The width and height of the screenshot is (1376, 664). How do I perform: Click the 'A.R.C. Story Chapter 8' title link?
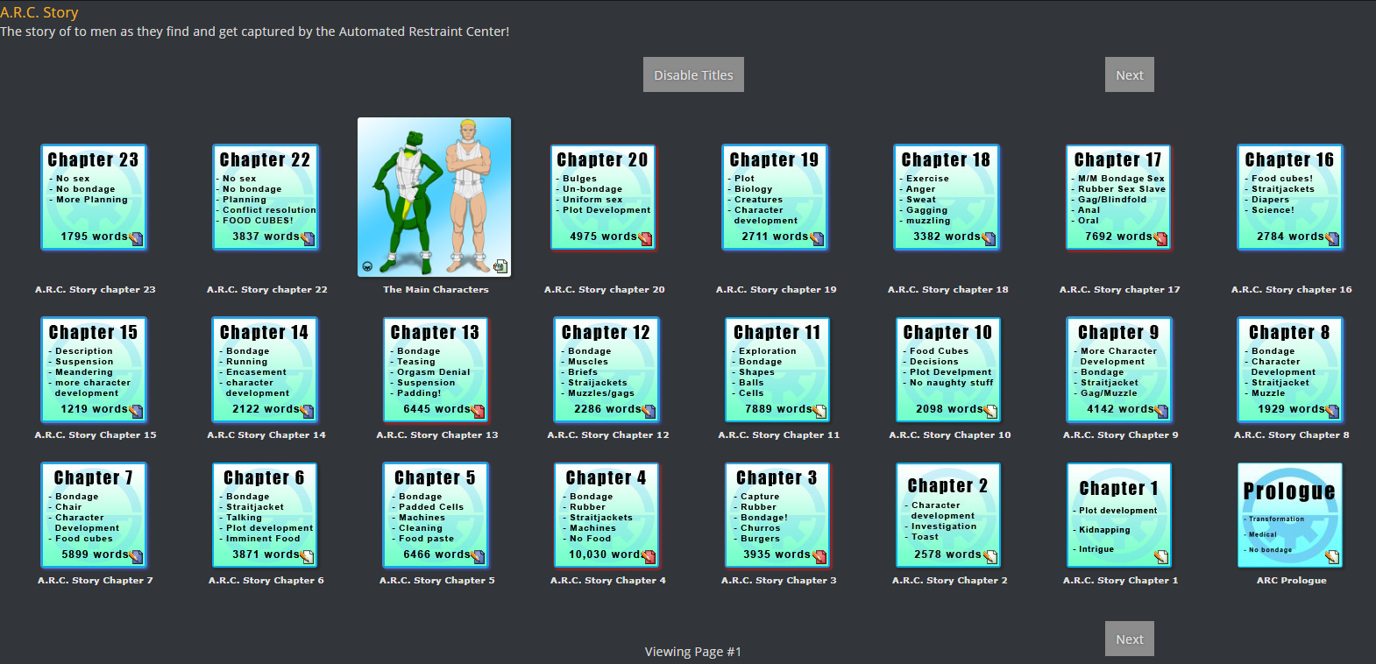click(x=1292, y=434)
